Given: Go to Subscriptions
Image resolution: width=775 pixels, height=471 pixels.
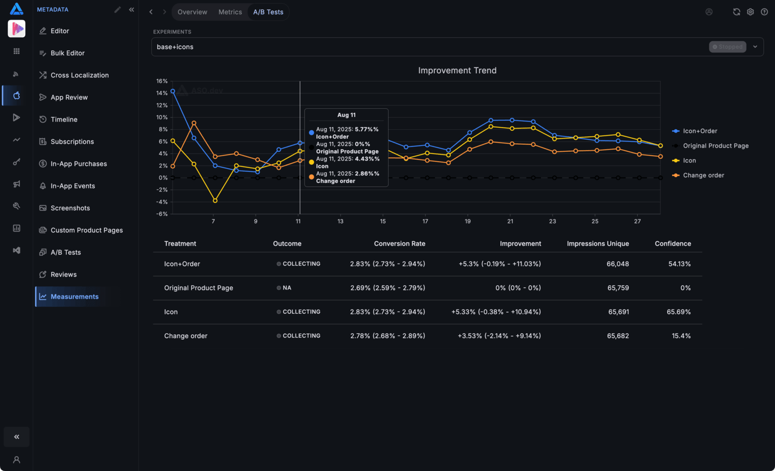Looking at the screenshot, I should click(x=85, y=142).
